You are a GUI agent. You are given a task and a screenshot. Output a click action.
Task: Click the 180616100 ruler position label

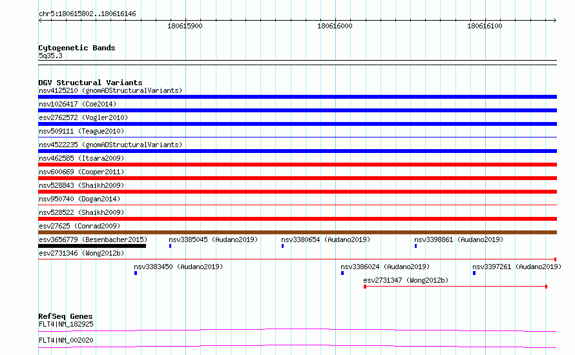click(485, 26)
